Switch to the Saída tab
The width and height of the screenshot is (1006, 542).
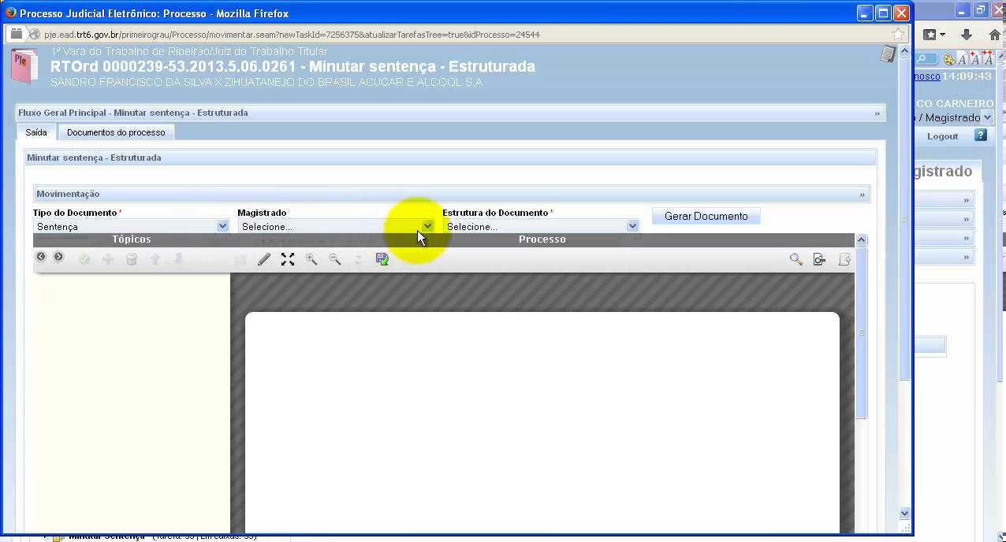pyautogui.click(x=36, y=132)
